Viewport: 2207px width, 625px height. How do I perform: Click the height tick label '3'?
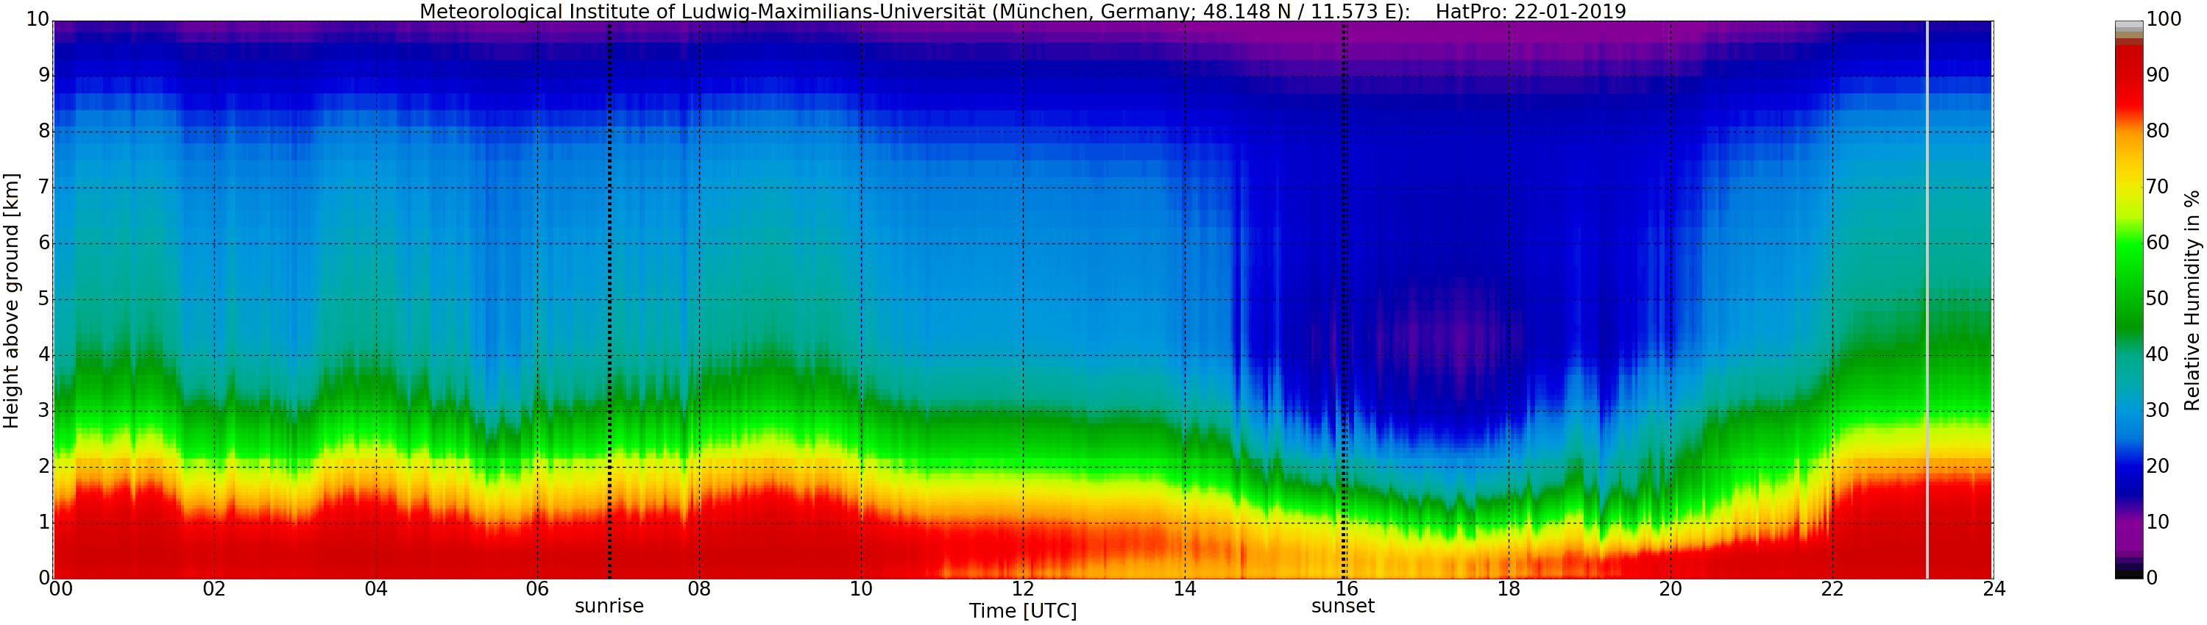point(45,411)
